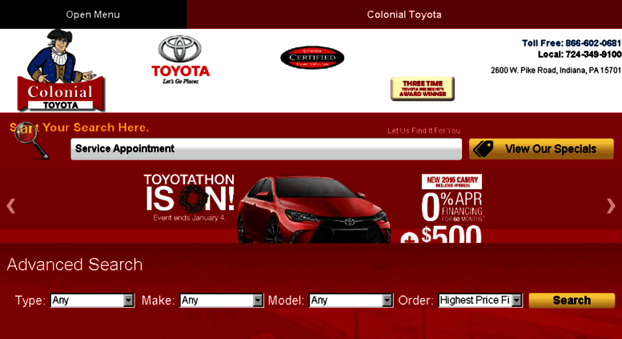
Task: Open the site menu via Open Menu
Action: [x=93, y=14]
